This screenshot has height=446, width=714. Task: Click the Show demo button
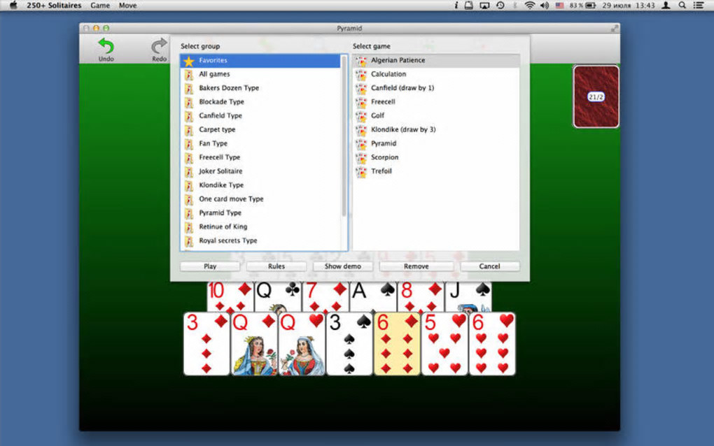pos(342,266)
